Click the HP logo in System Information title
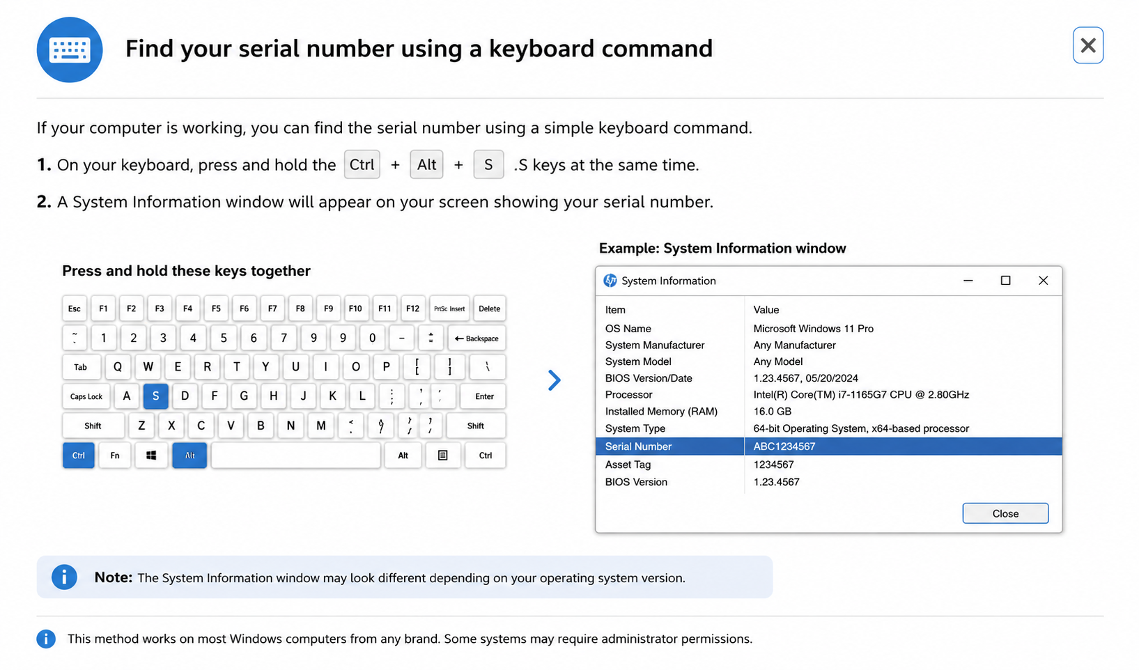The width and height of the screenshot is (1139, 670). (x=610, y=281)
